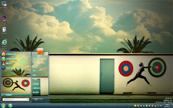Click the orange 好桌道 tray icon

tap(138, 106)
